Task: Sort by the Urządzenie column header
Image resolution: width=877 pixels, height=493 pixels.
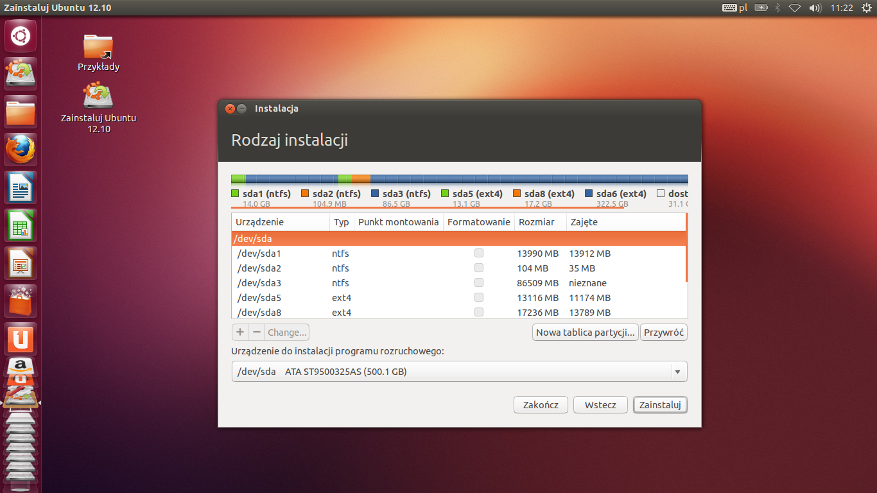Action: (x=281, y=222)
